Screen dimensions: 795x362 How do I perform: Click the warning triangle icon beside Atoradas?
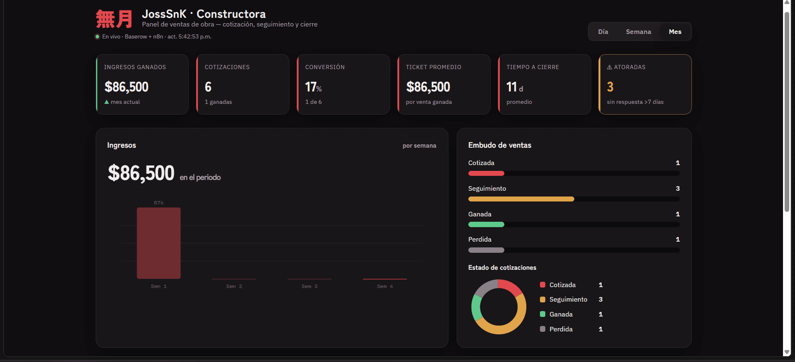pyautogui.click(x=609, y=67)
